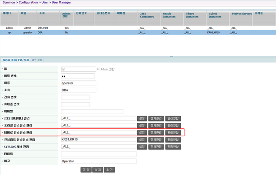Sort by the 휴대폰번호 column header

[x=105, y=18]
